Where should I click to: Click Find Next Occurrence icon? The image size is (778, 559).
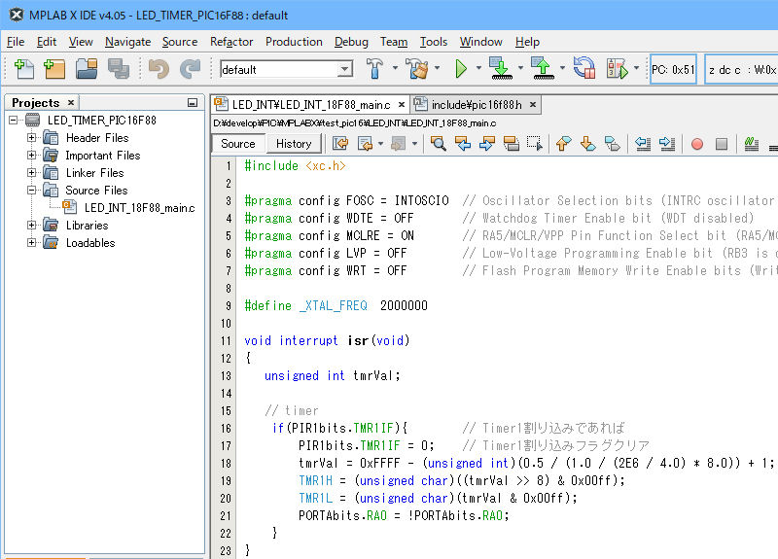[x=487, y=144]
